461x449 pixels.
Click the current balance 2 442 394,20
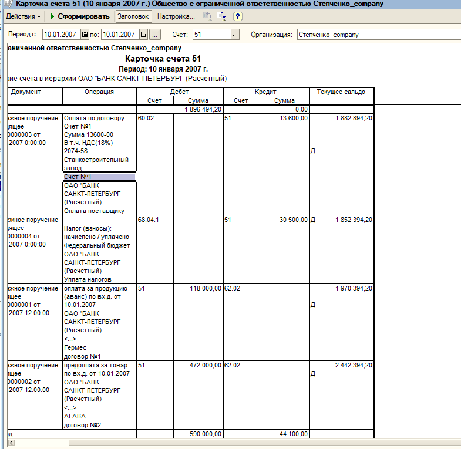(354, 365)
